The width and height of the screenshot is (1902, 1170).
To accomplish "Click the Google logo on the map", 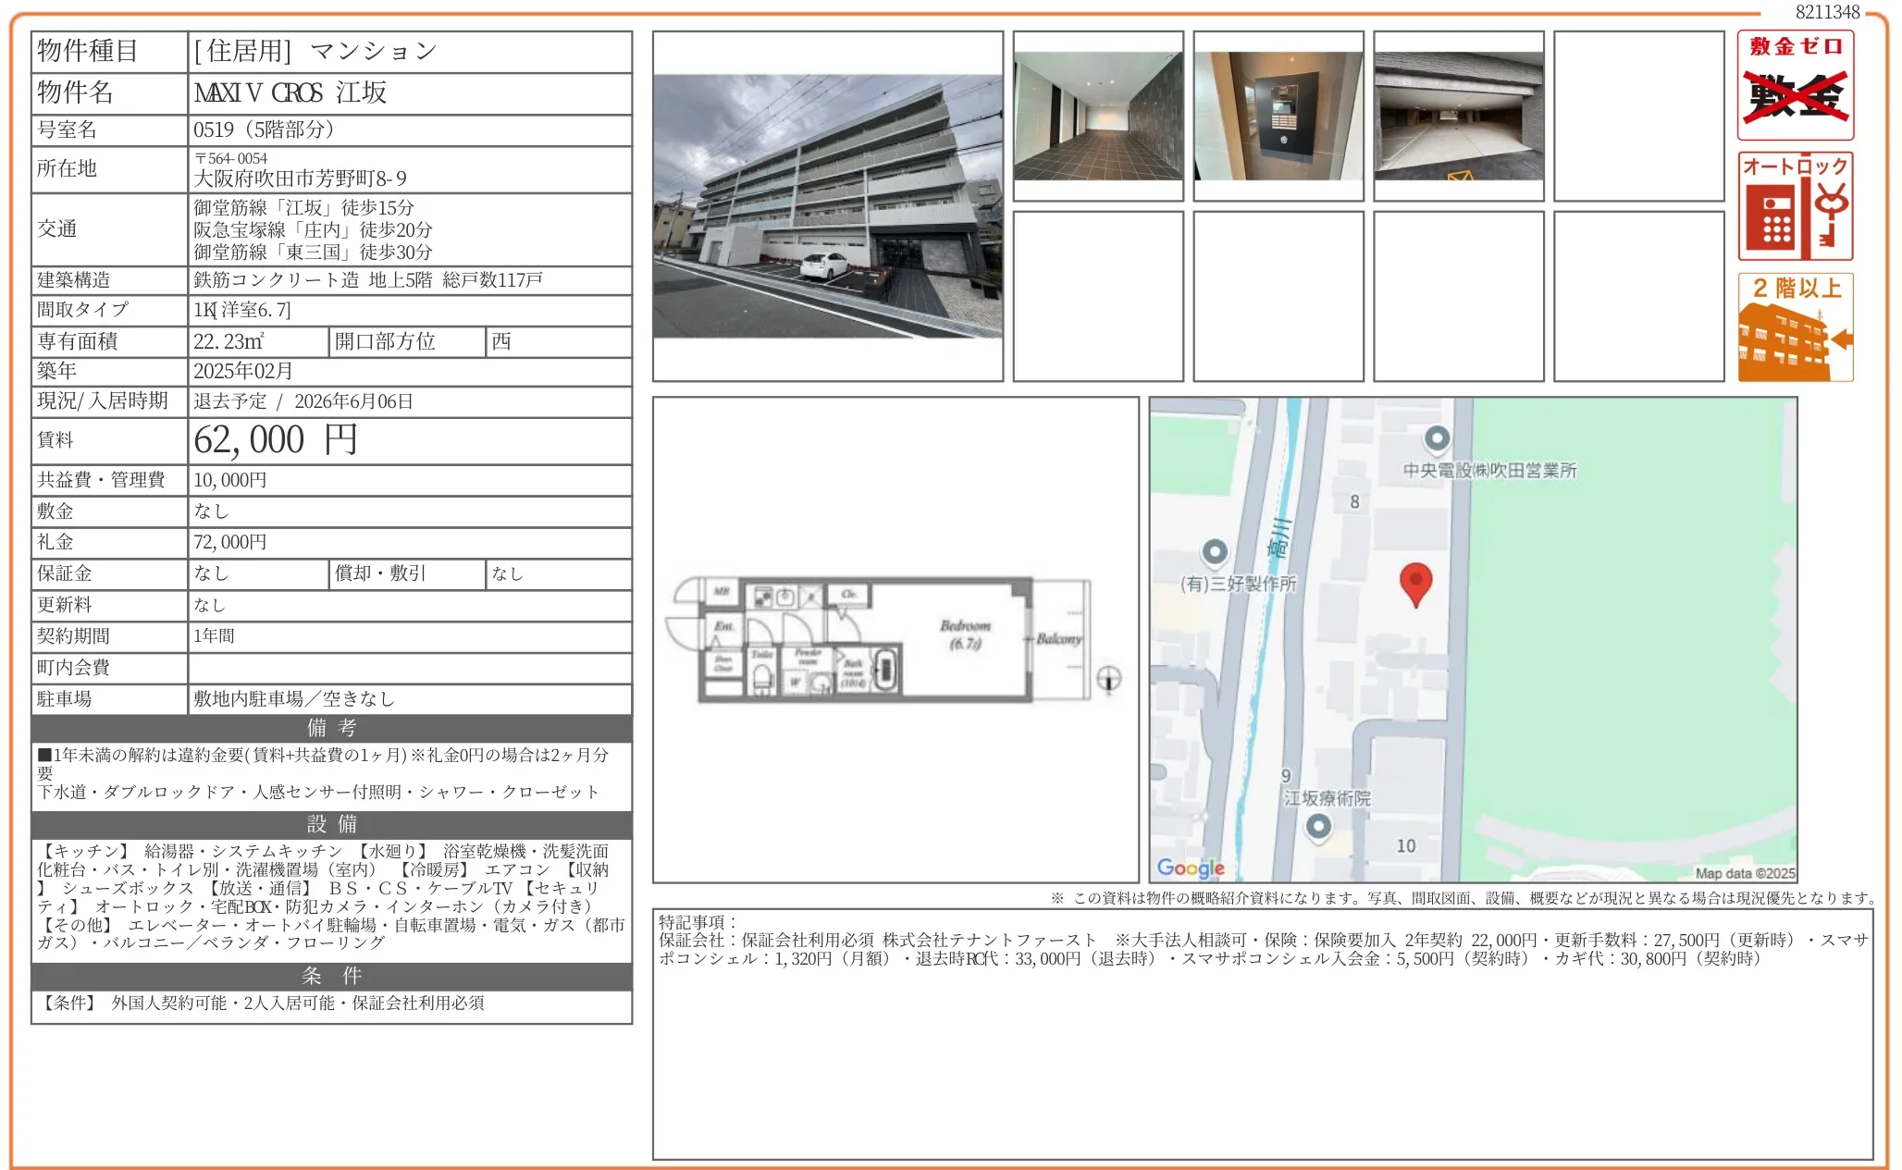I will [x=1191, y=868].
